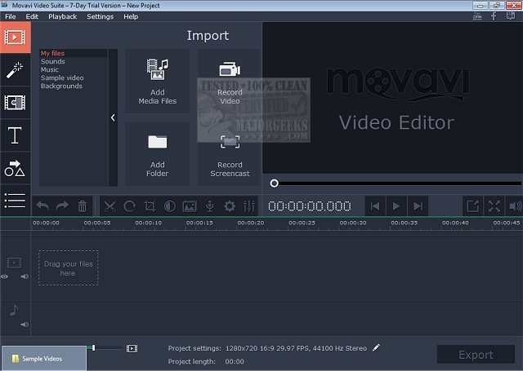Click the 00:00:20 timeline ruler mark

(251, 223)
